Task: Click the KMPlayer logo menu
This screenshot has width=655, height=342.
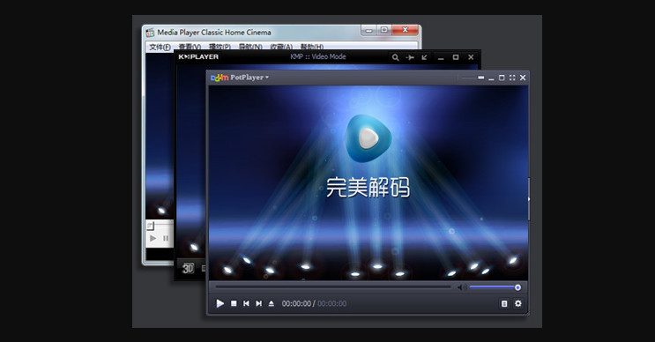Action: point(198,56)
